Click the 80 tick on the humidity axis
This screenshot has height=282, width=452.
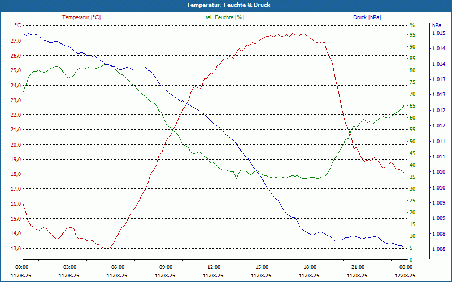pyautogui.click(x=412, y=70)
